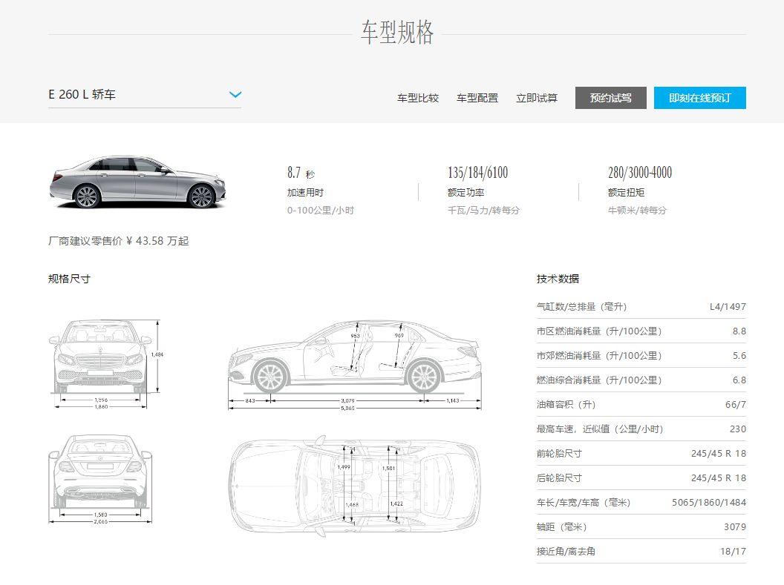784x585 pixels.
Task: View the top-down interior dimension drawing
Action: [354, 486]
